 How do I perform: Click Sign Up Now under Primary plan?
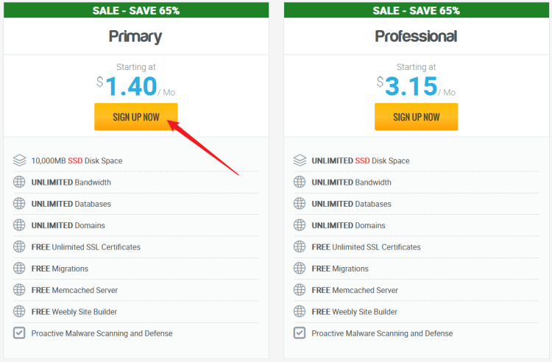coord(136,117)
